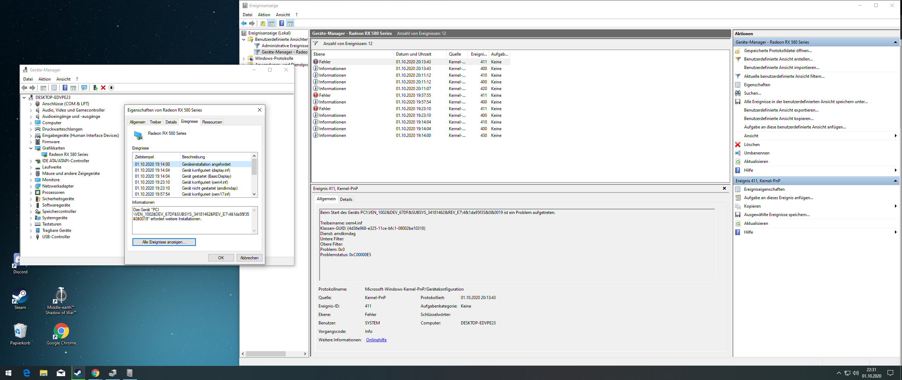Click scan for hardware changes icon in Geräte-Manager
Image resolution: width=902 pixels, height=380 pixels.
pos(84,88)
